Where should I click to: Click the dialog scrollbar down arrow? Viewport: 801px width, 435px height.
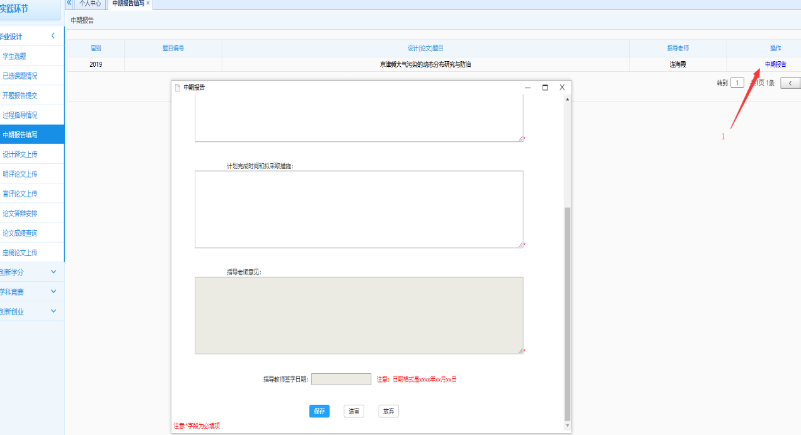click(567, 426)
